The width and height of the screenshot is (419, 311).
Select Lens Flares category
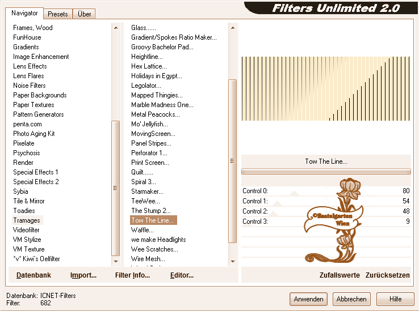point(28,76)
